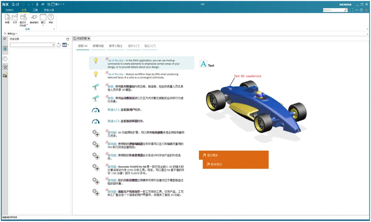Open the web browser globe tab in the sidebar
This screenshot has width=371, height=222.
pos(5,49)
